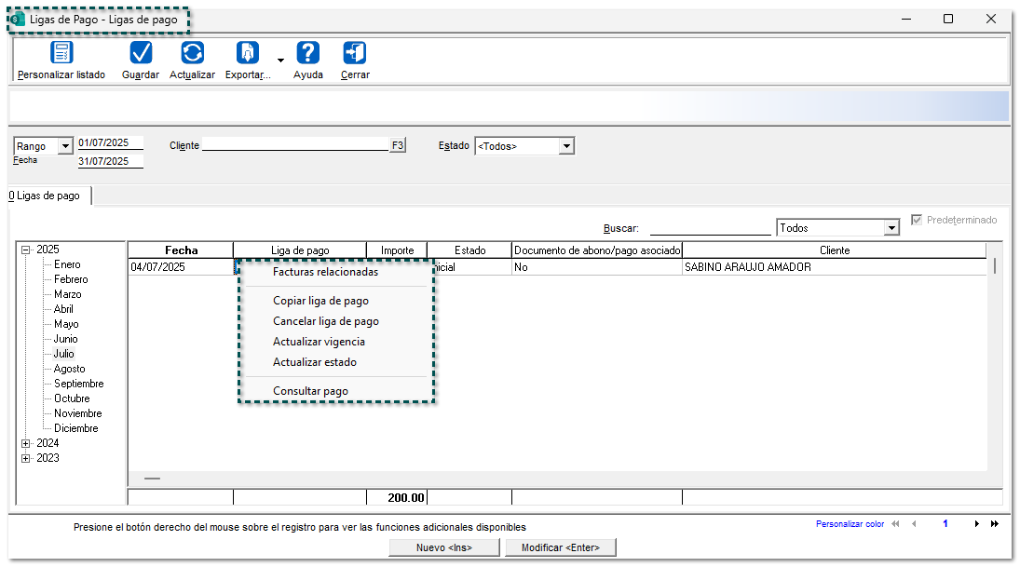The width and height of the screenshot is (1020, 567).
Task: Go to next page arrow in pager
Action: pos(976,524)
